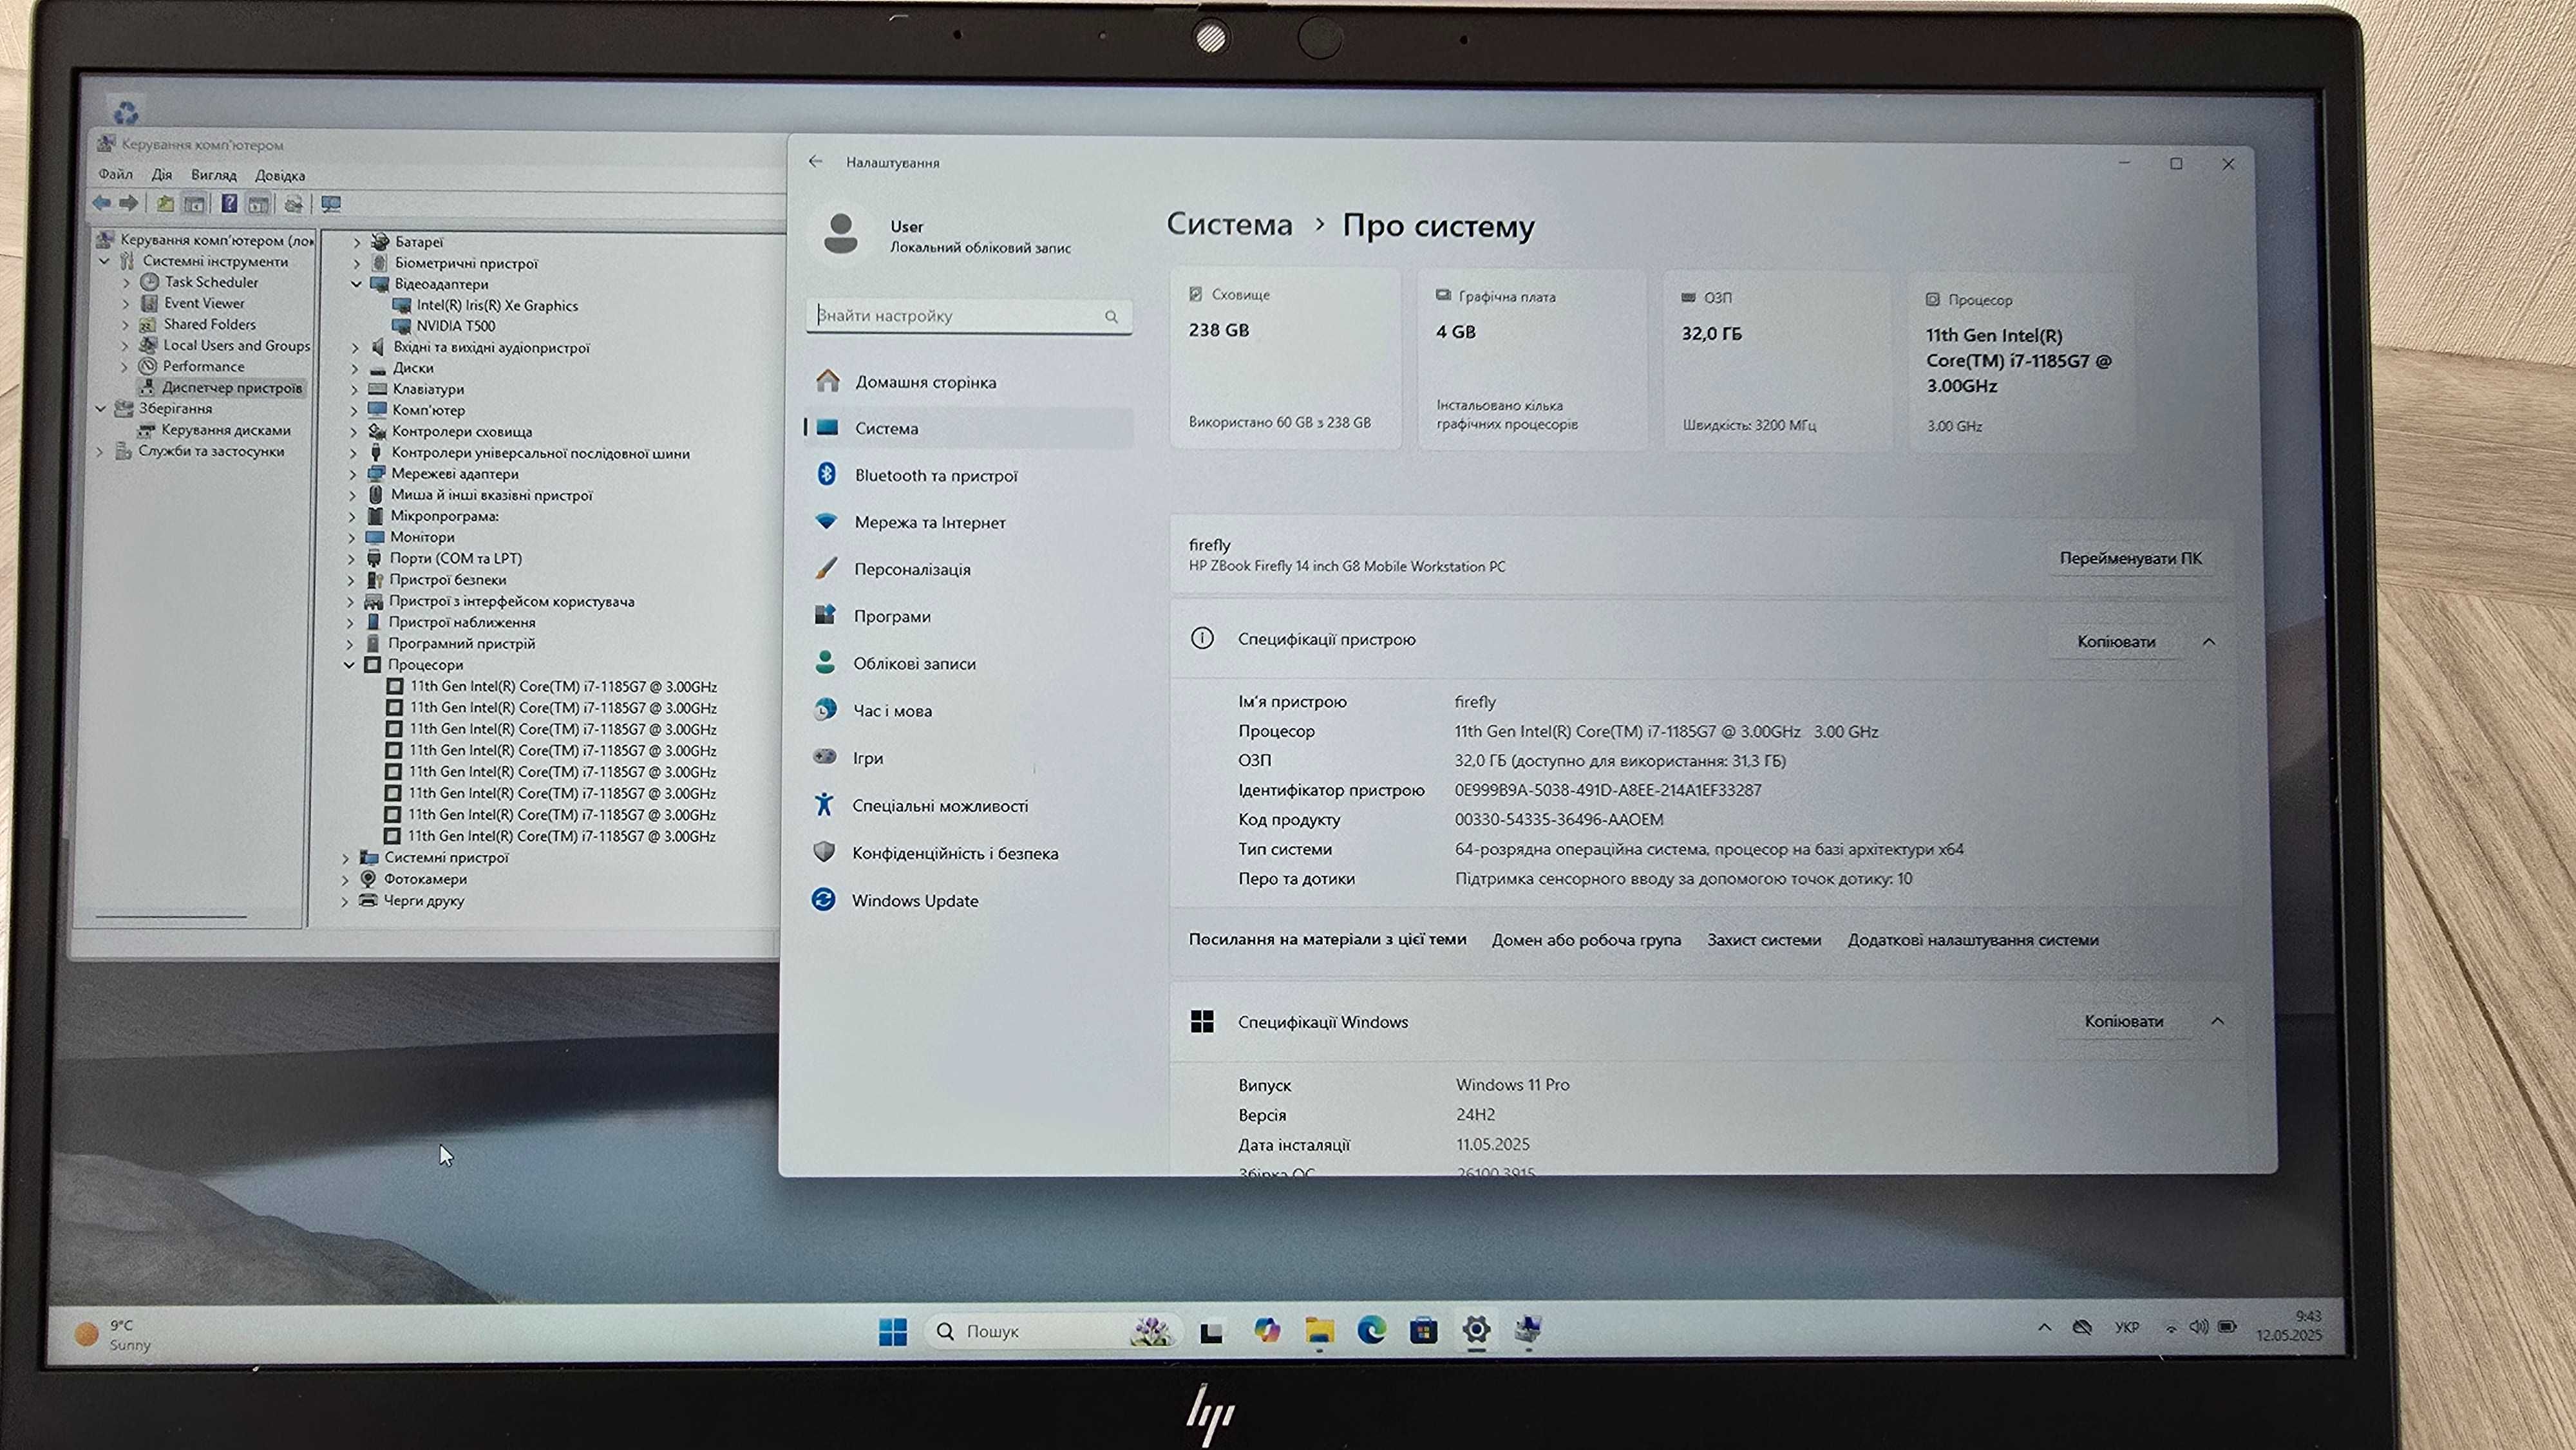Viewport: 2576px width, 1450px height.
Task: Collapse the Системні інструменти tree node
Action: click(x=104, y=261)
